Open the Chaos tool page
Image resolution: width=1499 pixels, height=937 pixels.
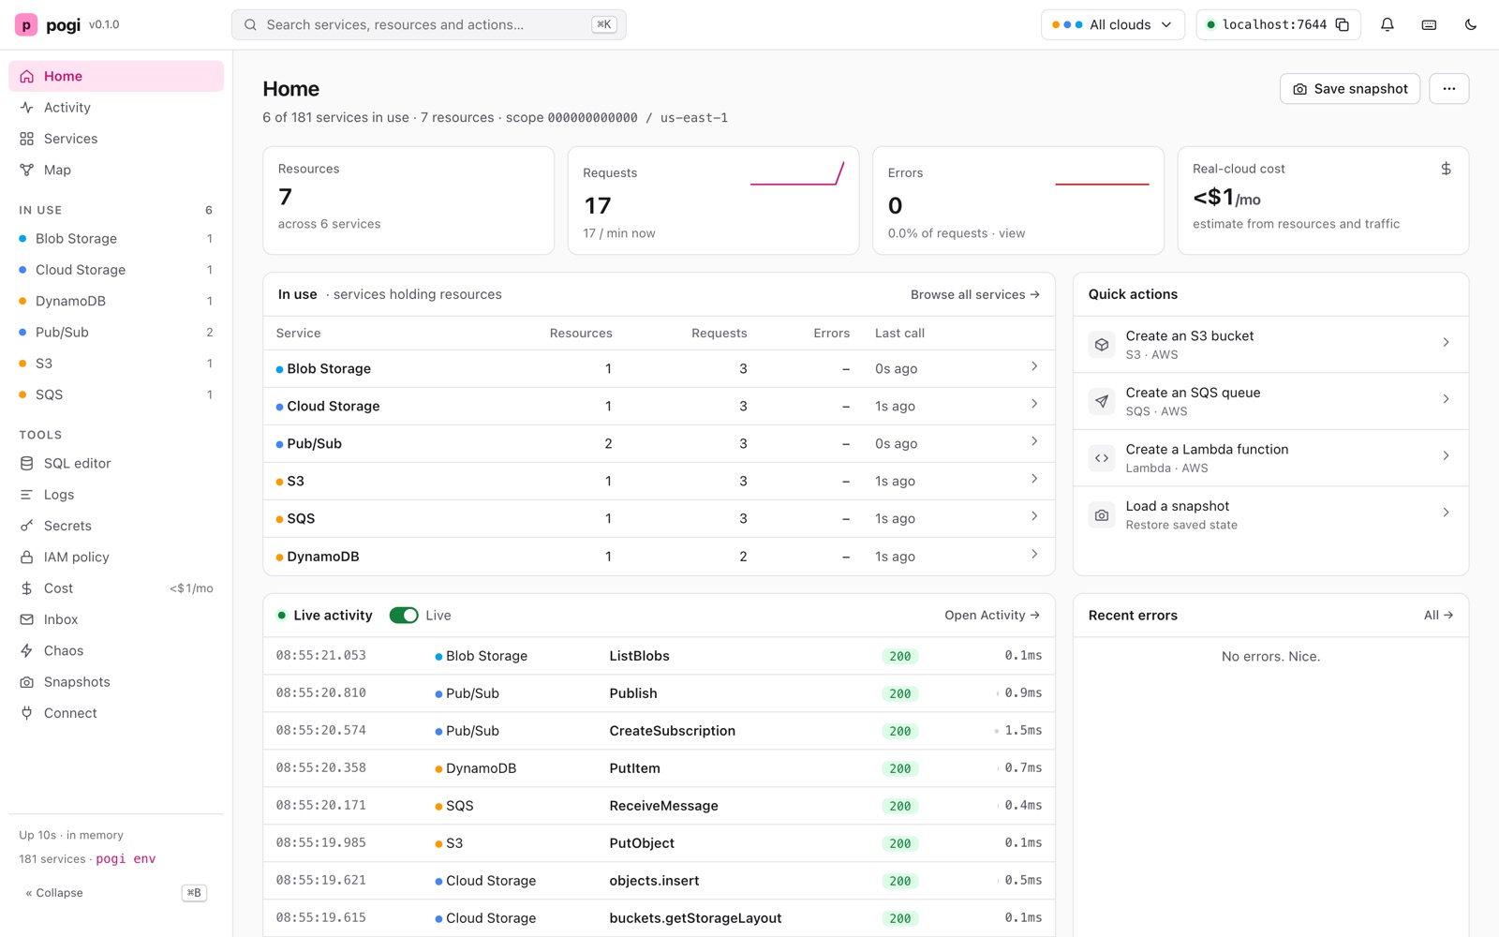[116, 650]
